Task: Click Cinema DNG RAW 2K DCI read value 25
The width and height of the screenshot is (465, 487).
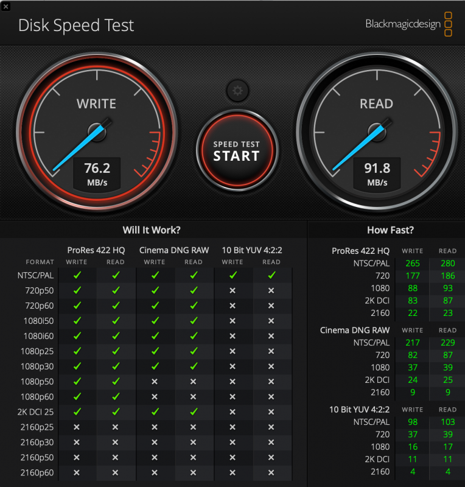Action: 447,380
